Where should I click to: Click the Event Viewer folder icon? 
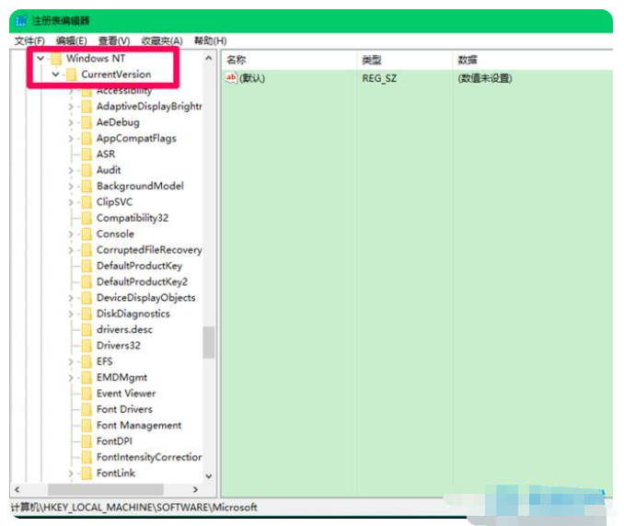(x=87, y=394)
